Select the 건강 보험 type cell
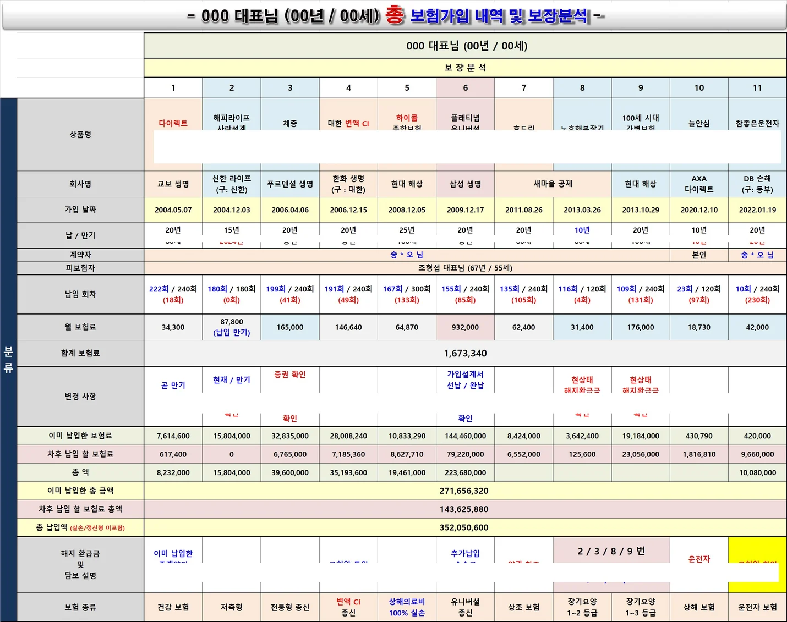This screenshot has height=622, width=787. 173,607
